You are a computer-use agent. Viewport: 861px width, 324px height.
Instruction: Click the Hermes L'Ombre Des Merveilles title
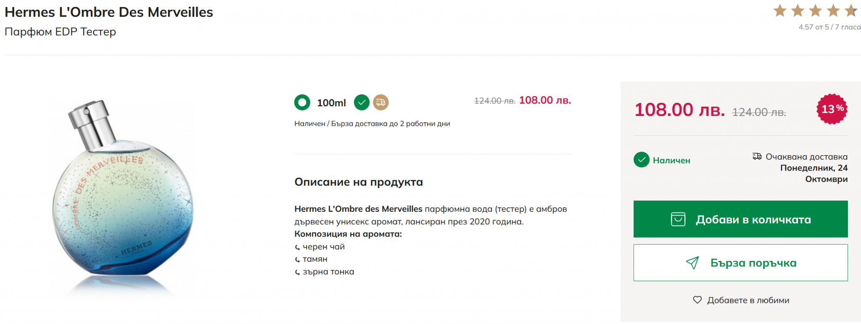pos(109,12)
